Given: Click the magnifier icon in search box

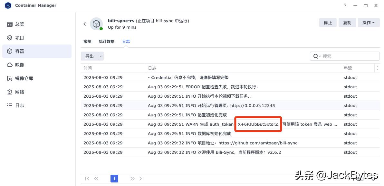Looking at the screenshot, I should [316, 56].
